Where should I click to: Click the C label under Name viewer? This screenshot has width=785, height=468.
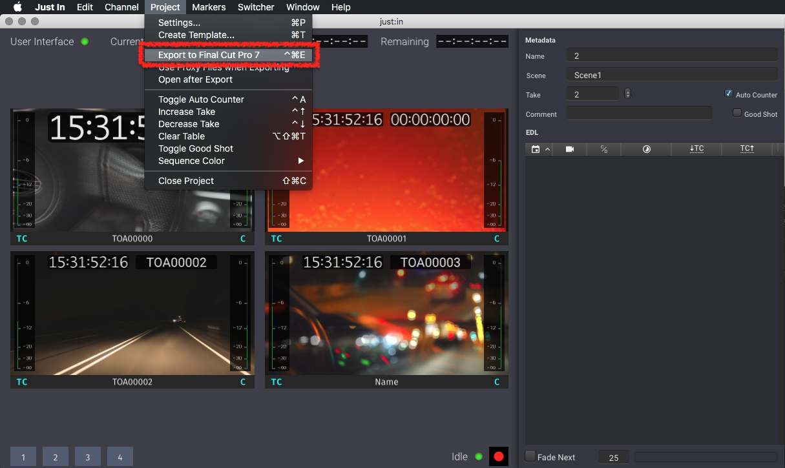pos(497,382)
